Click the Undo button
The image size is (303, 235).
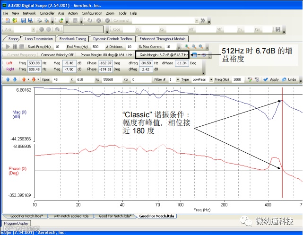tap(289, 79)
